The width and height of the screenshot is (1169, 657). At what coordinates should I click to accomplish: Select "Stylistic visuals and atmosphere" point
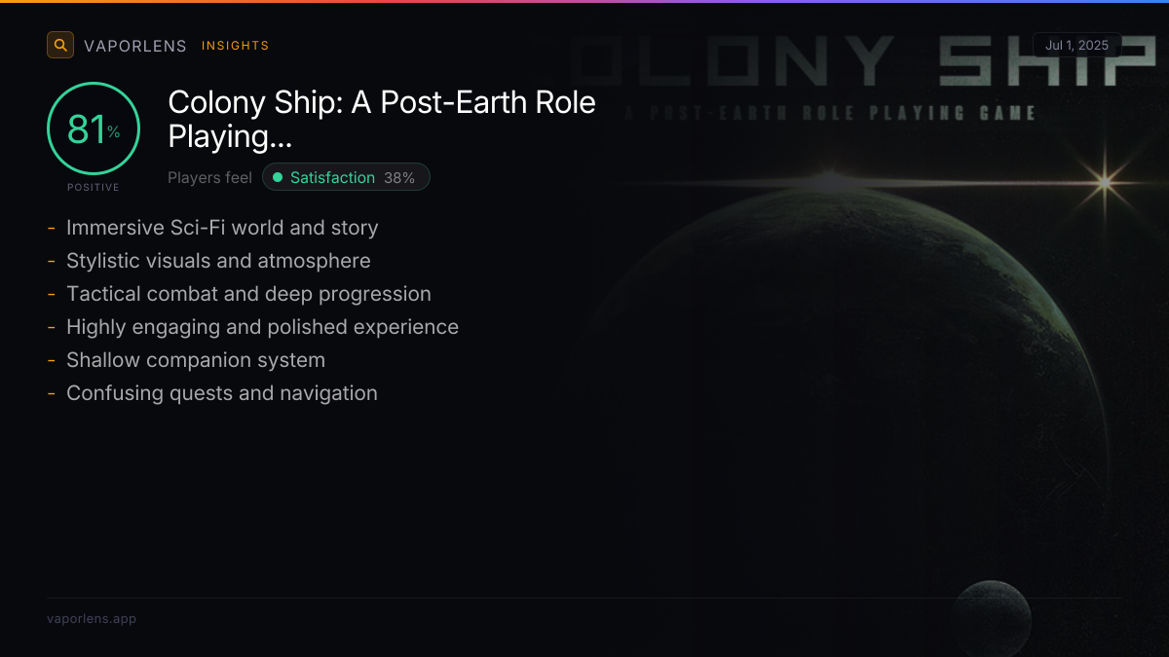(x=218, y=261)
